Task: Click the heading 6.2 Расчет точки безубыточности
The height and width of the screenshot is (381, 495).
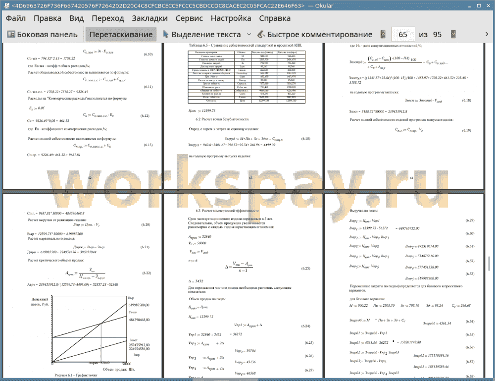Action: tap(222, 119)
